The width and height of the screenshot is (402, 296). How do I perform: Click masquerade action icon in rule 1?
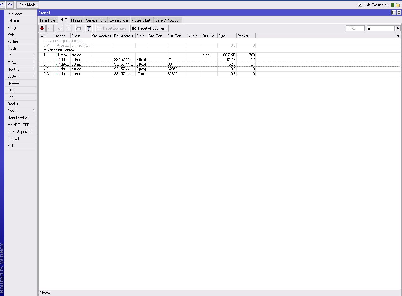(58, 55)
